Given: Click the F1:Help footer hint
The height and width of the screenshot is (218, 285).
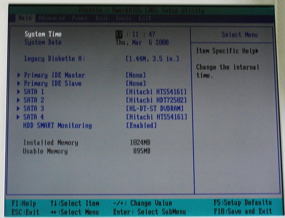Looking at the screenshot, I should pyautogui.click(x=24, y=203).
